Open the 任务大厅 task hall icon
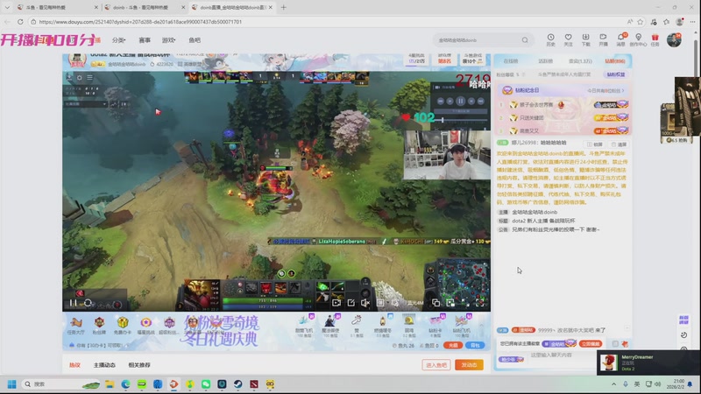Viewport: 701px width, 394px height. [x=76, y=325]
